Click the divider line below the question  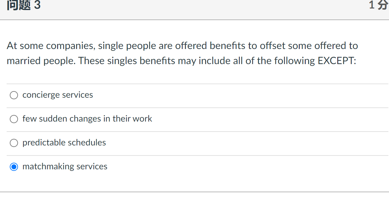point(194,84)
